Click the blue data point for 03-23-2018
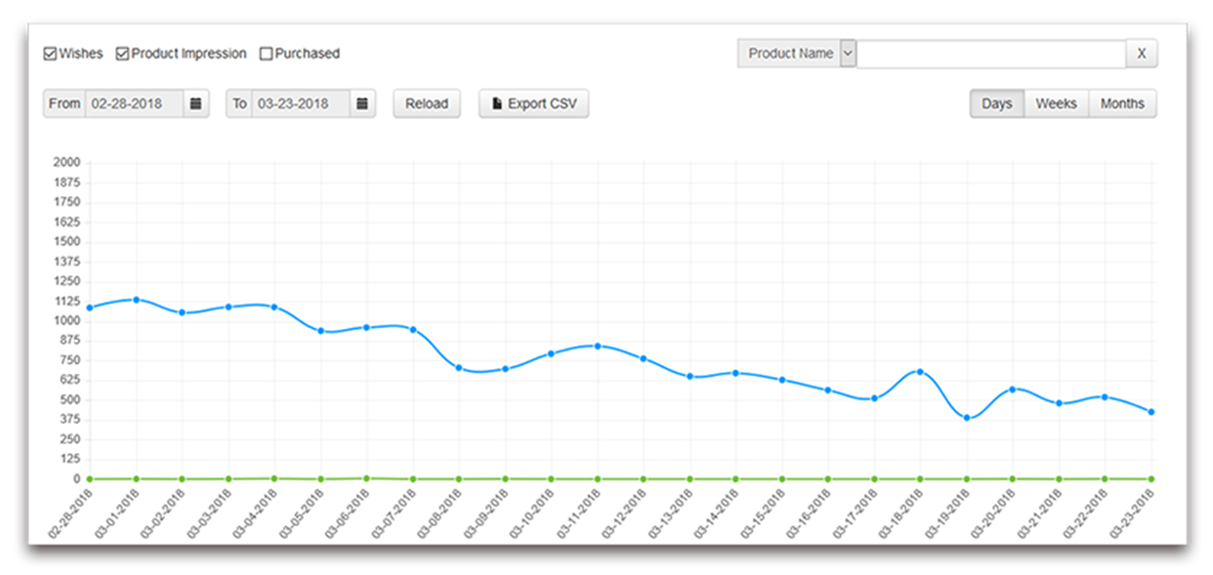This screenshot has height=575, width=1213. pos(1151,412)
